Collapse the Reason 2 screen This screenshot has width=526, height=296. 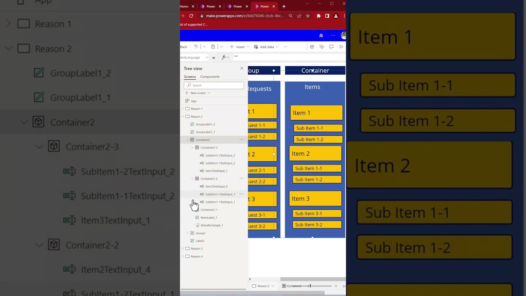183,116
